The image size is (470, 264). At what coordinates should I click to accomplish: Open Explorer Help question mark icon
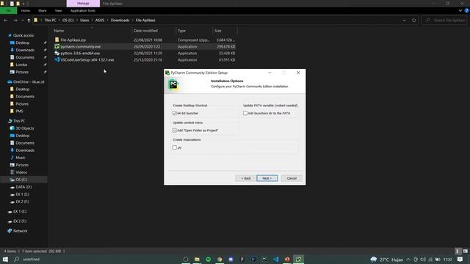pyautogui.click(x=467, y=10)
